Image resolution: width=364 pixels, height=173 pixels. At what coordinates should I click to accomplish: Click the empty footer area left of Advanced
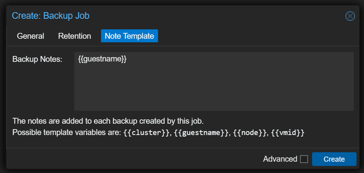[x=134, y=159]
